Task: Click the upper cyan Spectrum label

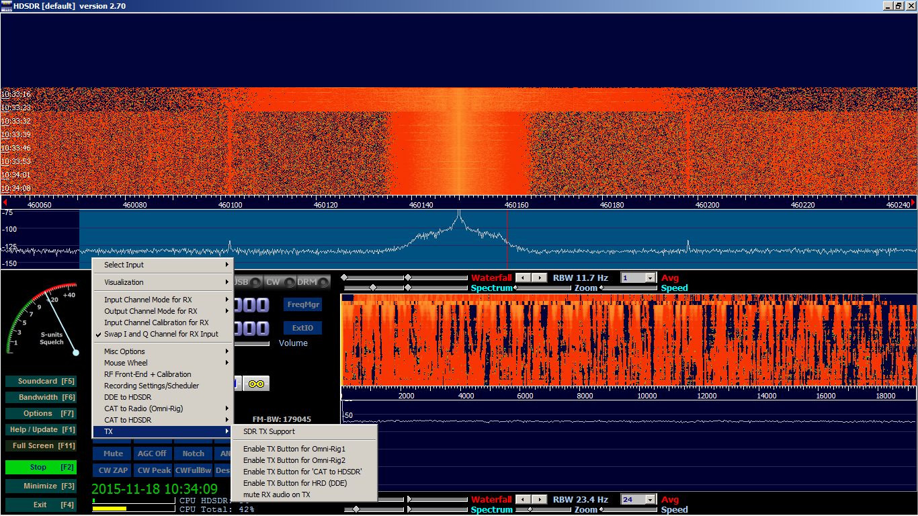Action: tap(491, 288)
